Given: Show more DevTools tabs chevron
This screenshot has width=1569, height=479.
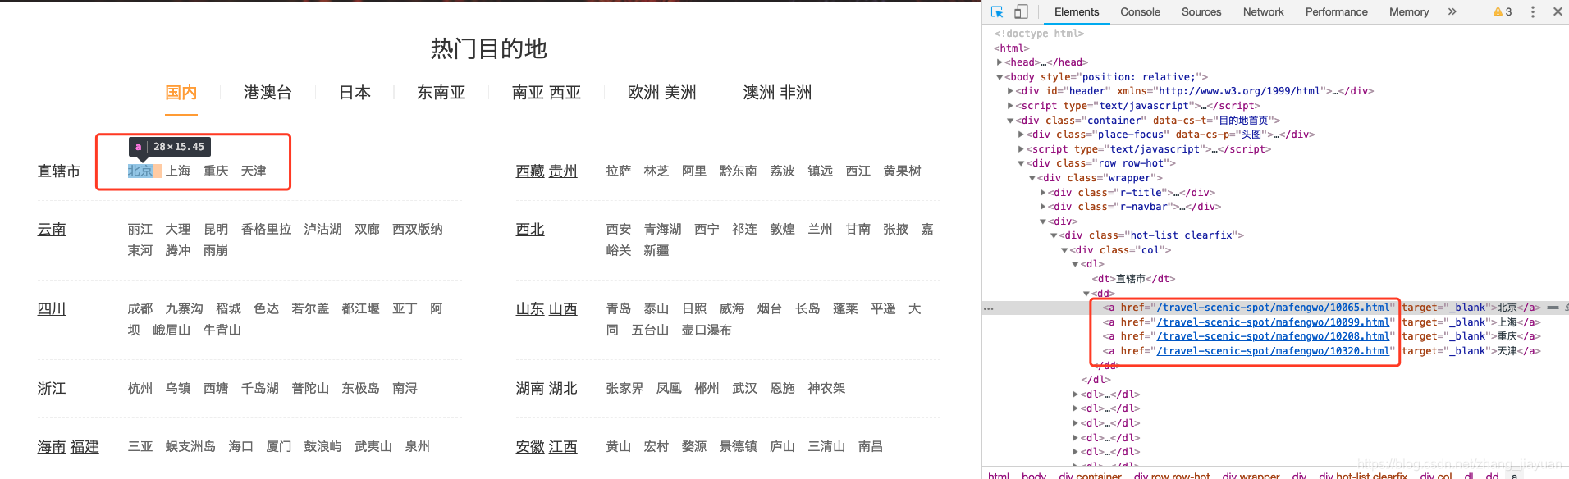Looking at the screenshot, I should (x=1452, y=11).
